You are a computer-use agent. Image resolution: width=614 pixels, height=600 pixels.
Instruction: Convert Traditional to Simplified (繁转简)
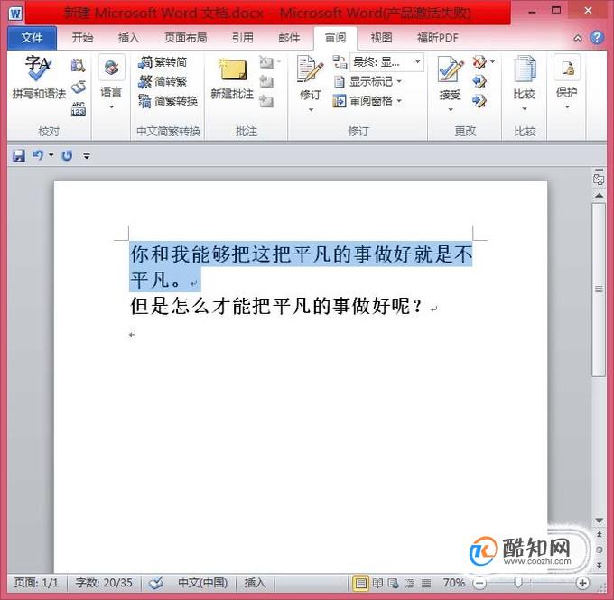click(x=163, y=62)
